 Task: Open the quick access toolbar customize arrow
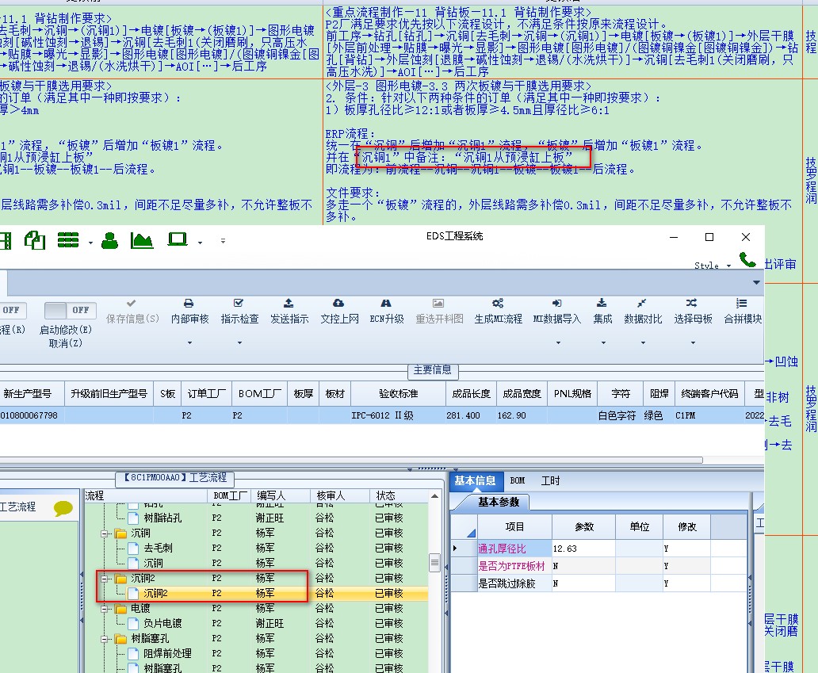point(223,241)
